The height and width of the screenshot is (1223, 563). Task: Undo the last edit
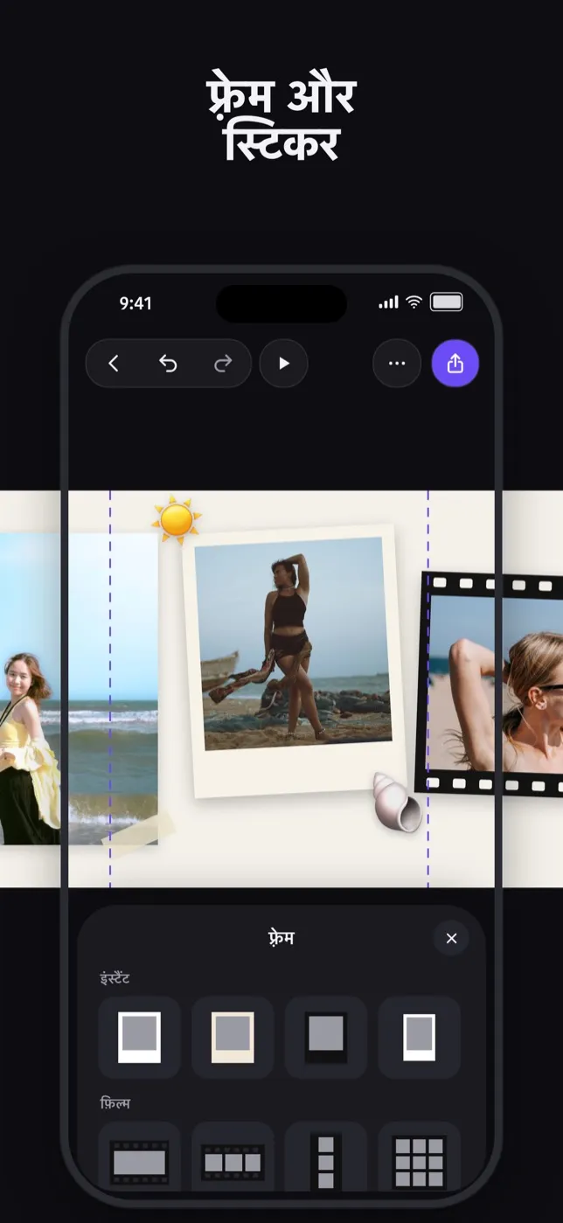(168, 364)
